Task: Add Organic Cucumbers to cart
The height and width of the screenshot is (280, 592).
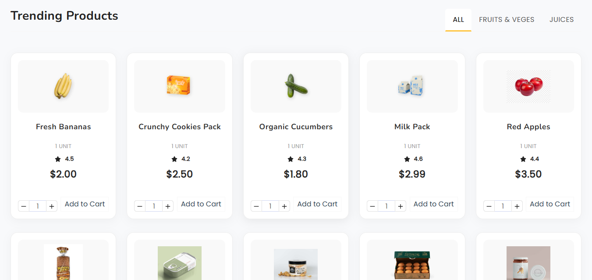Action: pos(317,204)
